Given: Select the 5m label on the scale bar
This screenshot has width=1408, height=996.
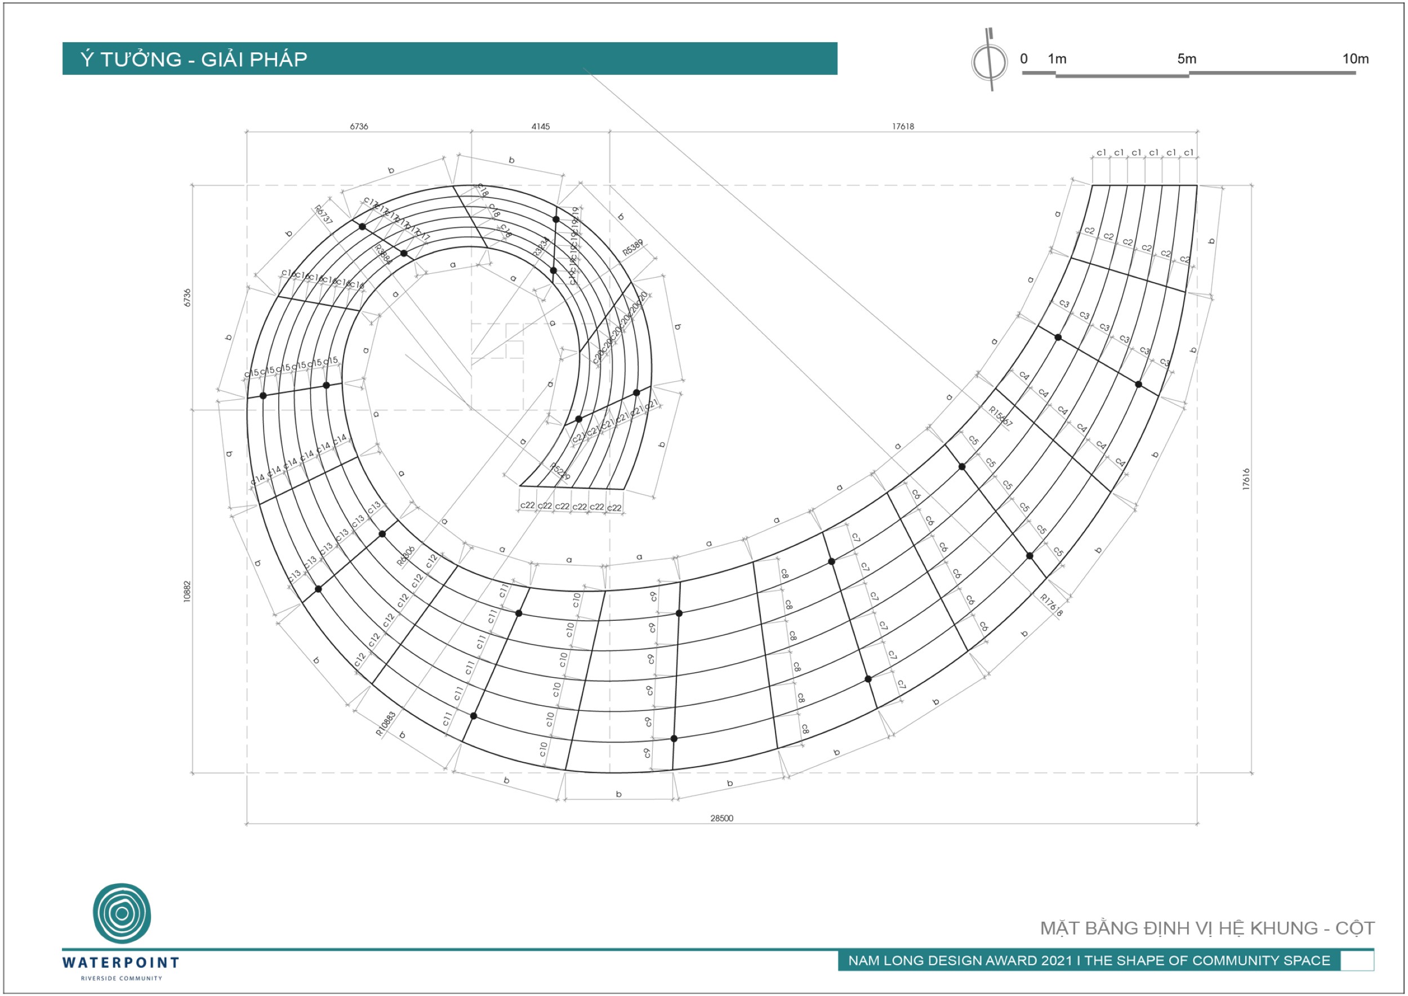Looking at the screenshot, I should pos(1186,59).
